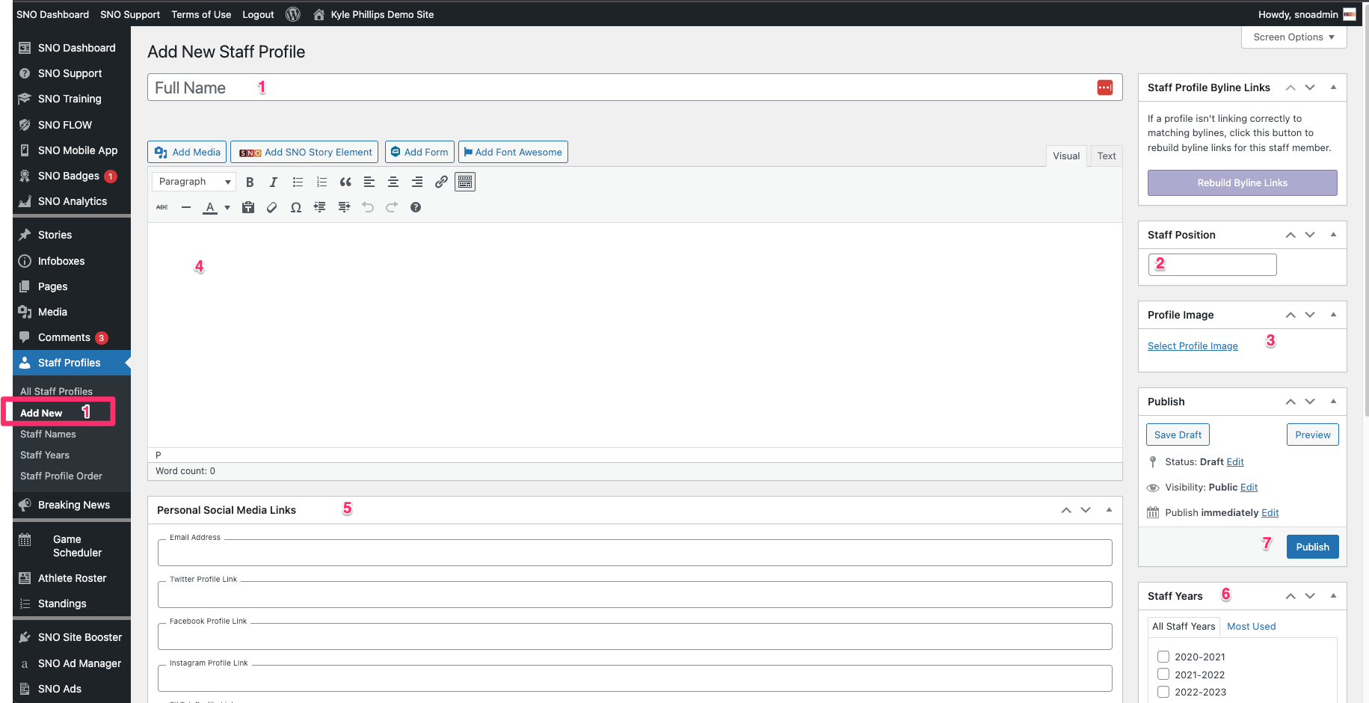
Task: Edit the post Status
Action: click(x=1235, y=462)
